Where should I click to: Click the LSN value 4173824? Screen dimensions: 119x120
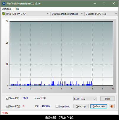coord(46,106)
